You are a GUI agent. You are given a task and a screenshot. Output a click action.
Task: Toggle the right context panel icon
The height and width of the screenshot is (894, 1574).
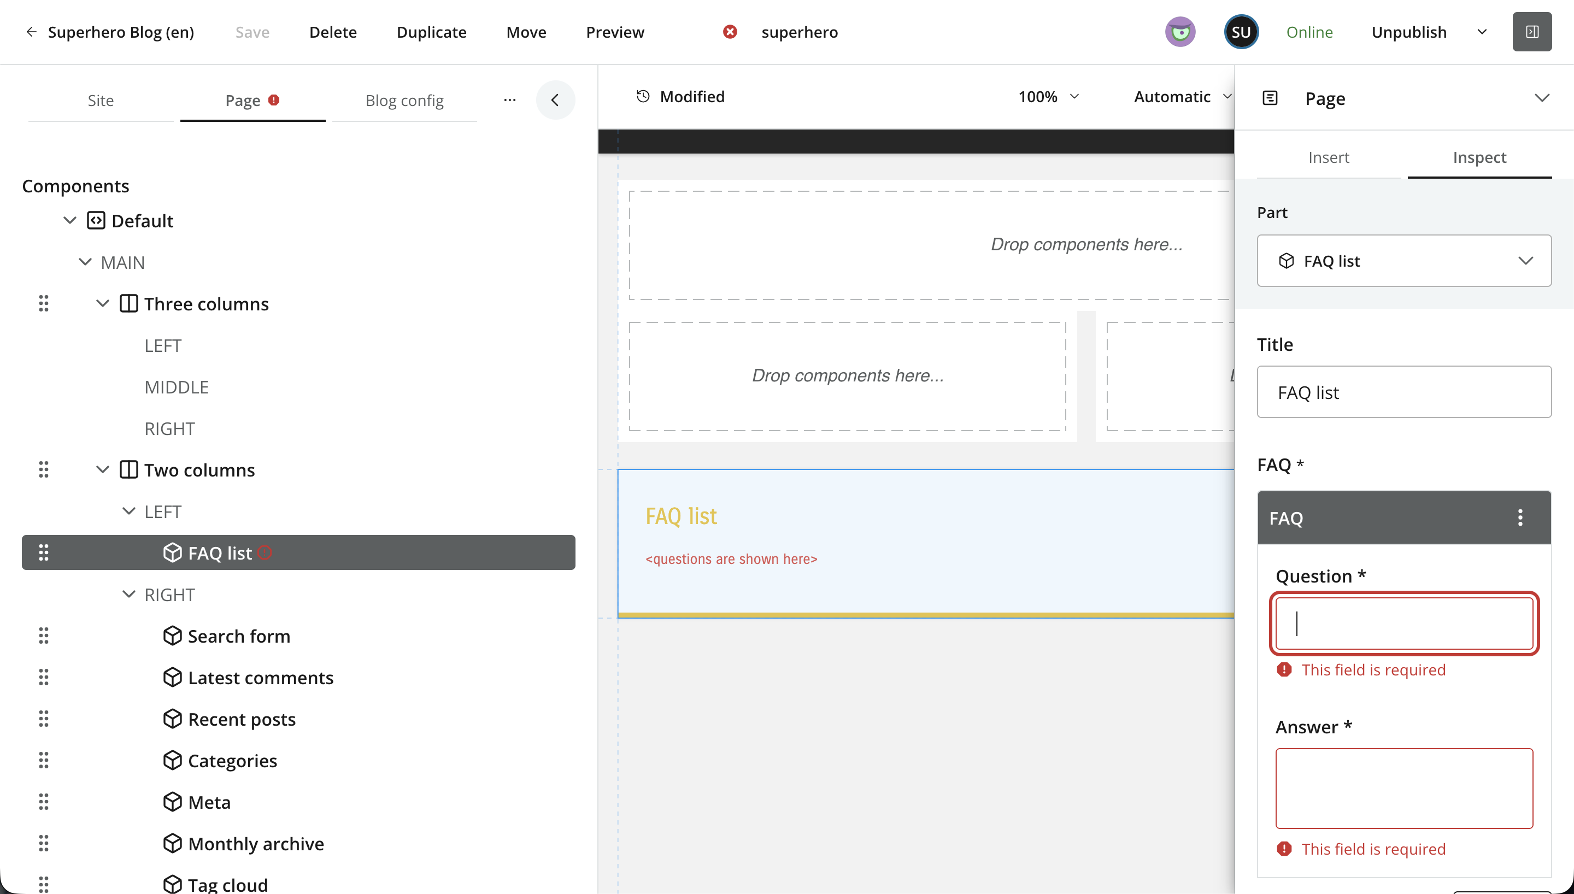(1531, 32)
